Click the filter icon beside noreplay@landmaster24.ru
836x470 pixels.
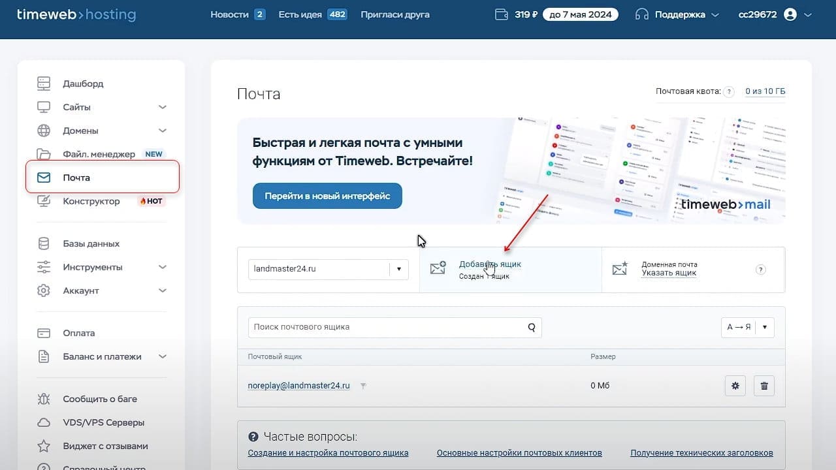click(x=363, y=386)
